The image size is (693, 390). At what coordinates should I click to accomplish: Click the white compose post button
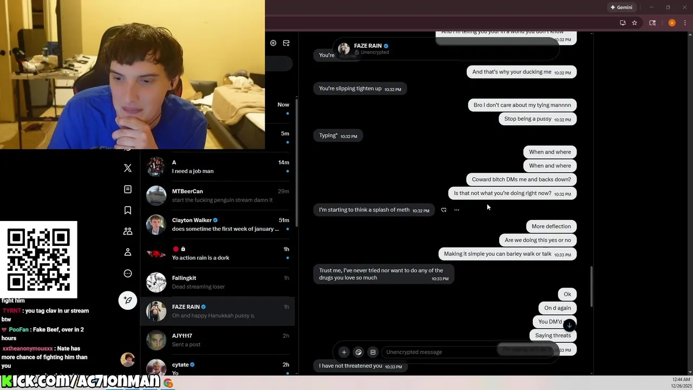pyautogui.click(x=128, y=300)
